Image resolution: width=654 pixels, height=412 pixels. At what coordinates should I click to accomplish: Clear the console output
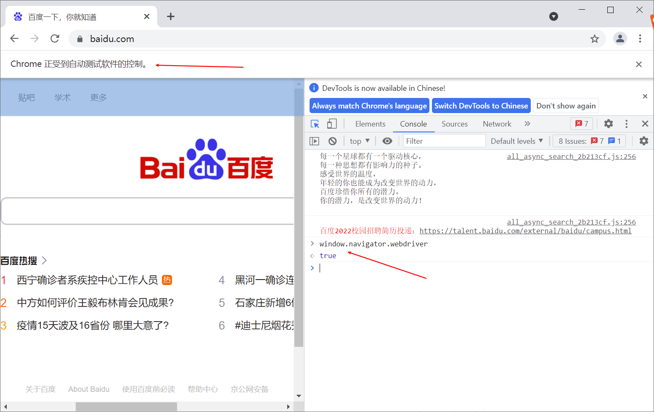coord(332,141)
